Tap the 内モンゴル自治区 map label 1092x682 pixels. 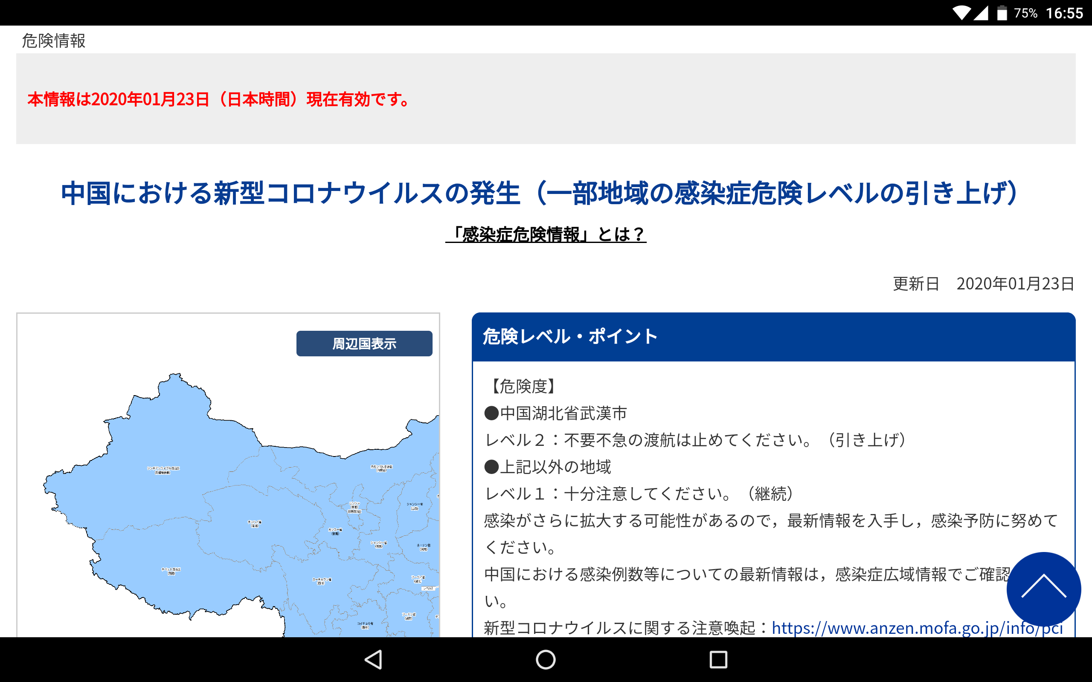click(381, 468)
